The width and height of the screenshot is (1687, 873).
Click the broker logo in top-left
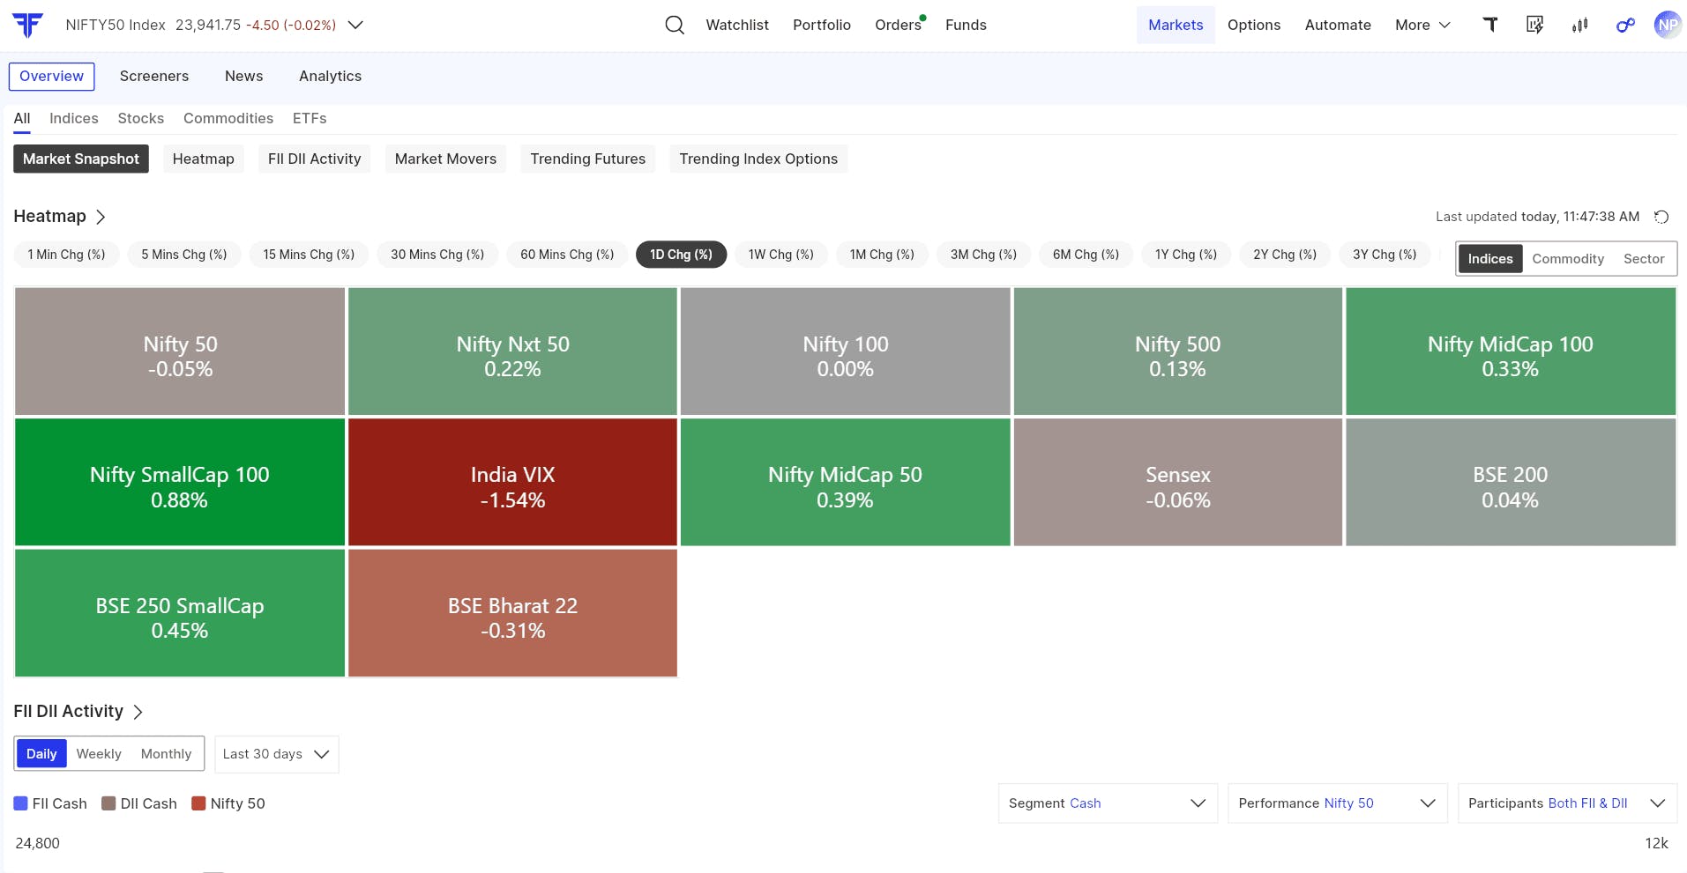pyautogui.click(x=28, y=25)
